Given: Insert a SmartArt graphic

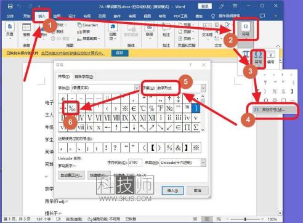Looking at the screenshot, I should (87, 25).
